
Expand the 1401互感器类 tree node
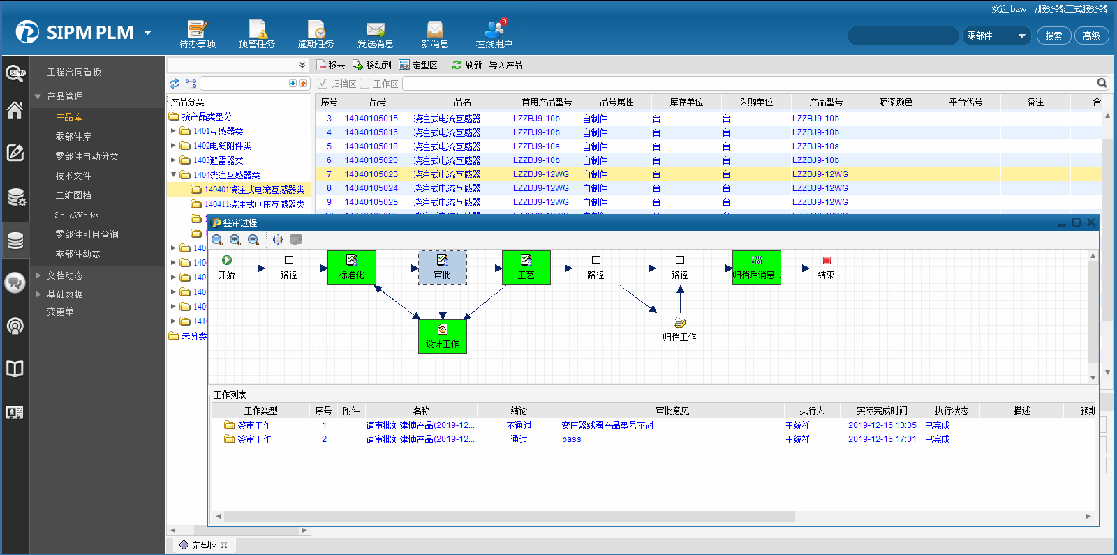click(x=174, y=131)
